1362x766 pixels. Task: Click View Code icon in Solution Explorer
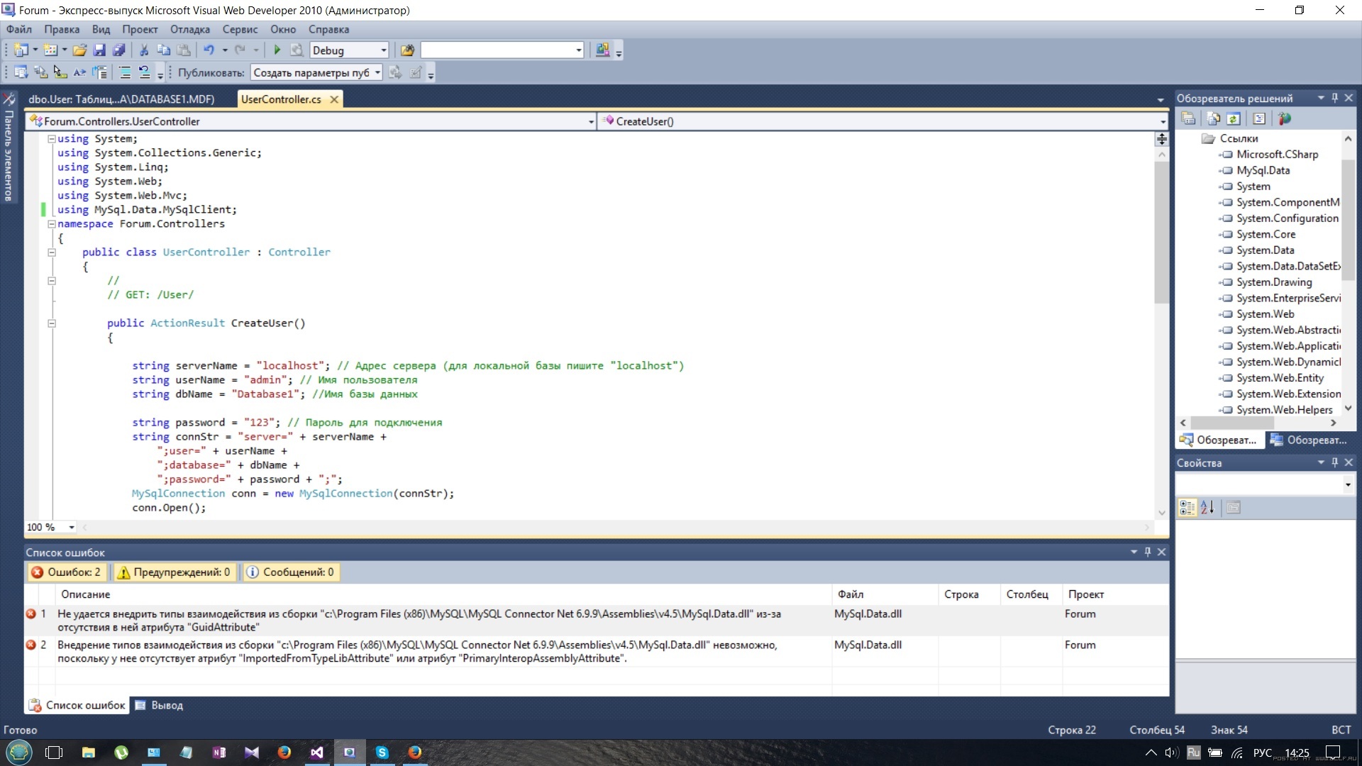coord(1259,118)
